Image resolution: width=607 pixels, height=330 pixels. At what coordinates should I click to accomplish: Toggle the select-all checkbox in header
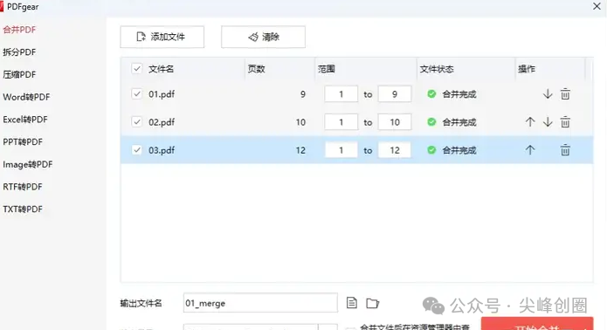(136, 69)
